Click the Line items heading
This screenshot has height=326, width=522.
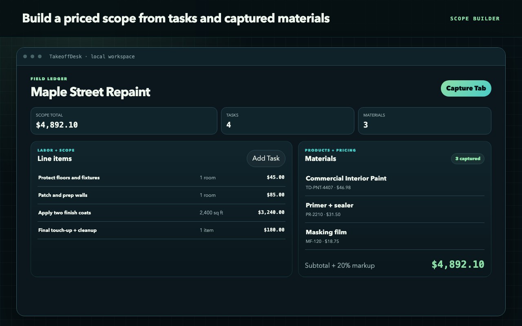pyautogui.click(x=55, y=159)
